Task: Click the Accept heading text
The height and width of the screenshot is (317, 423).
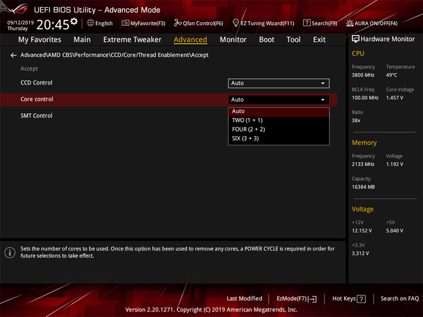Action: 29,69
